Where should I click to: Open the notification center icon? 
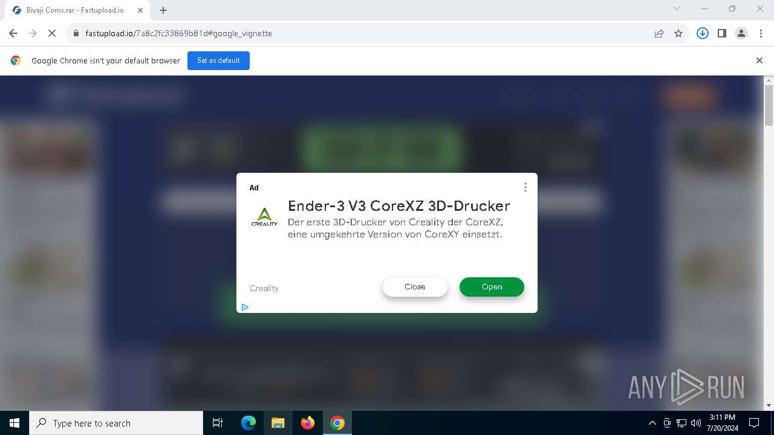pos(754,423)
